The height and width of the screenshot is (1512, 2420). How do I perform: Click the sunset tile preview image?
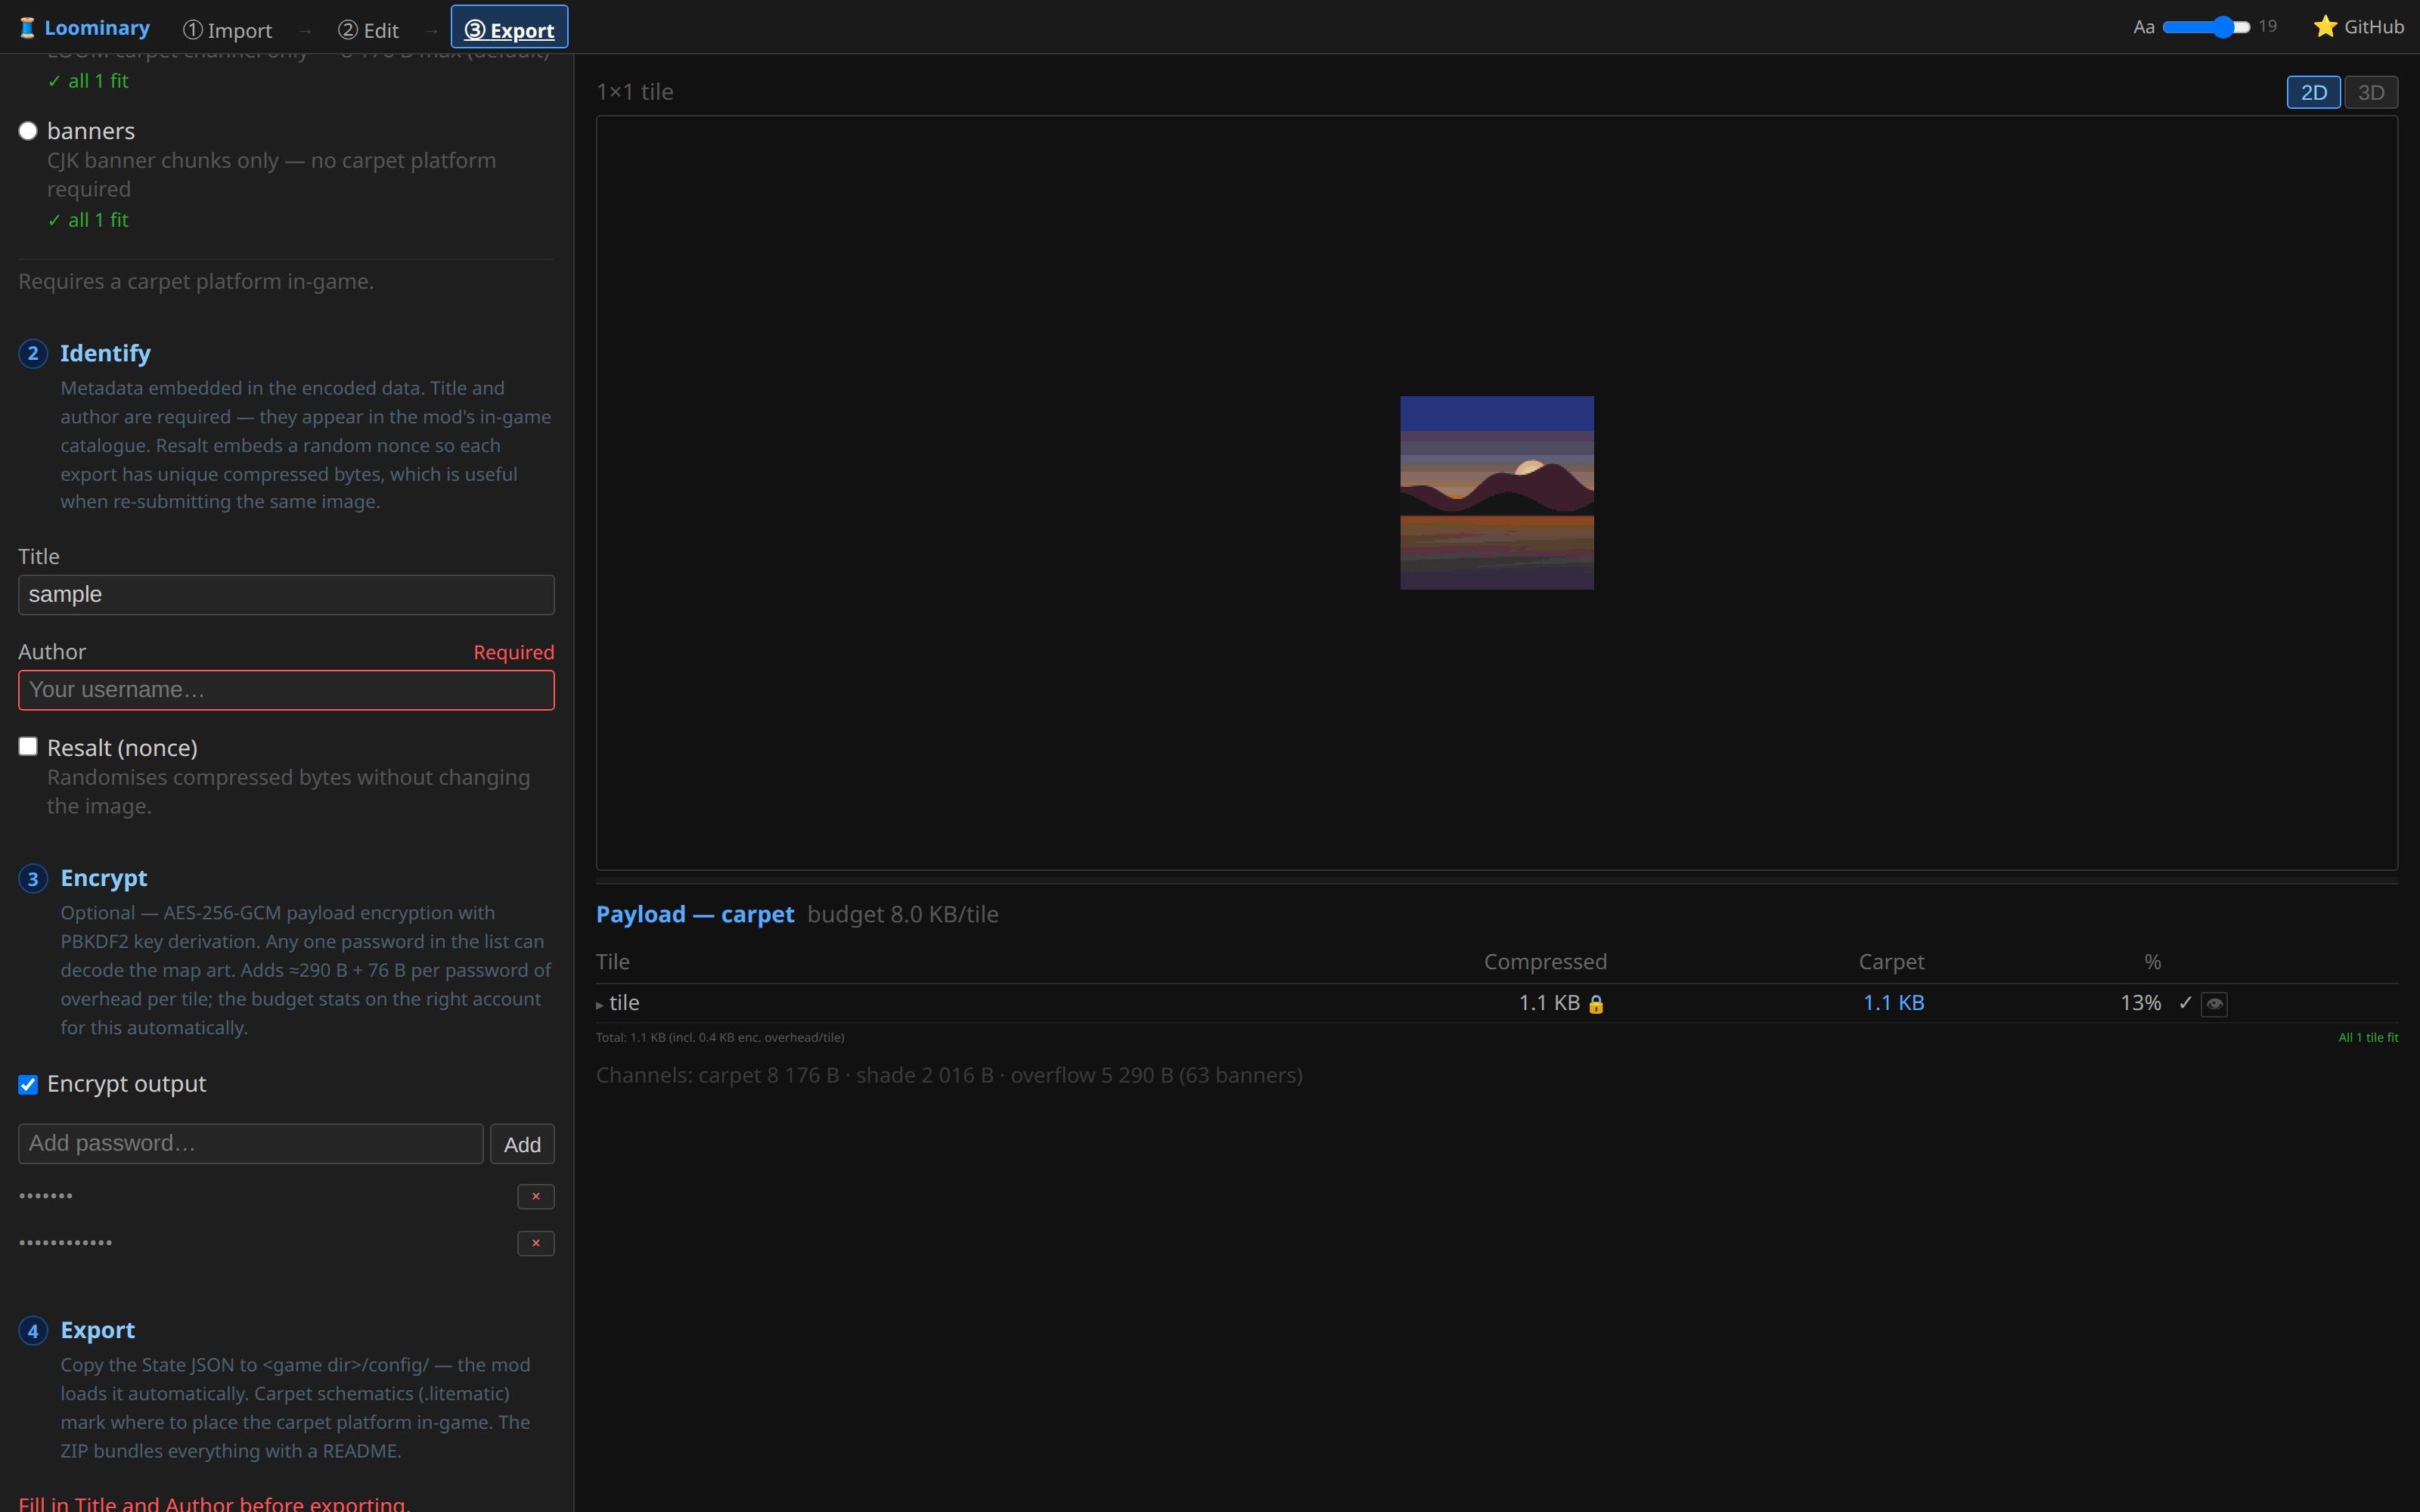[1497, 493]
